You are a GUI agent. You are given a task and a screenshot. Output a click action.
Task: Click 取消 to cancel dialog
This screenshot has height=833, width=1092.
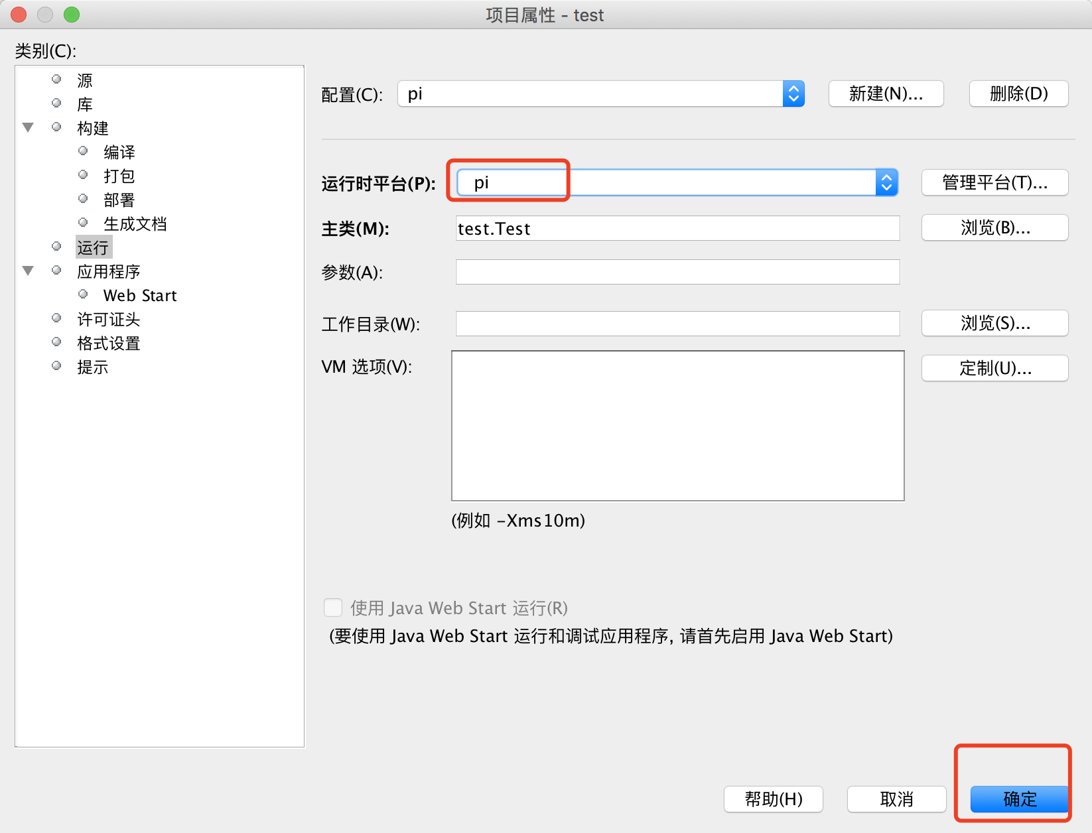pos(897,799)
